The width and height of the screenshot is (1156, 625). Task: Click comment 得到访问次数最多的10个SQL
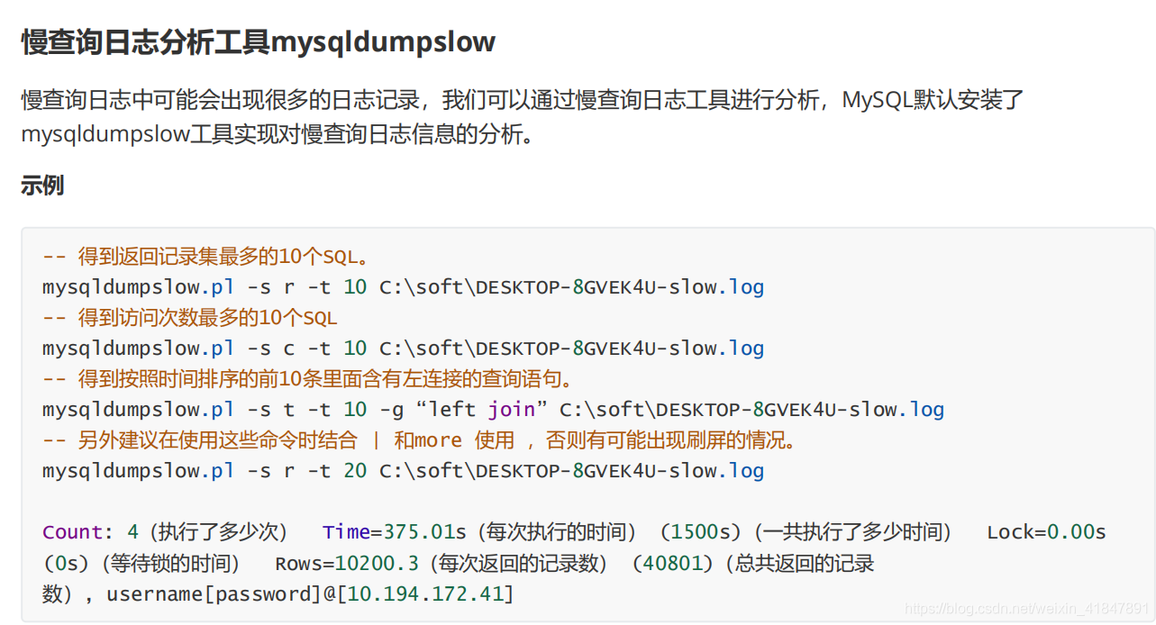coord(190,318)
